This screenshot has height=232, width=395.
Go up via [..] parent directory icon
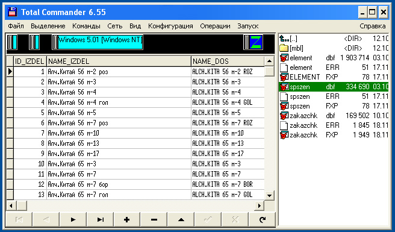284,39
